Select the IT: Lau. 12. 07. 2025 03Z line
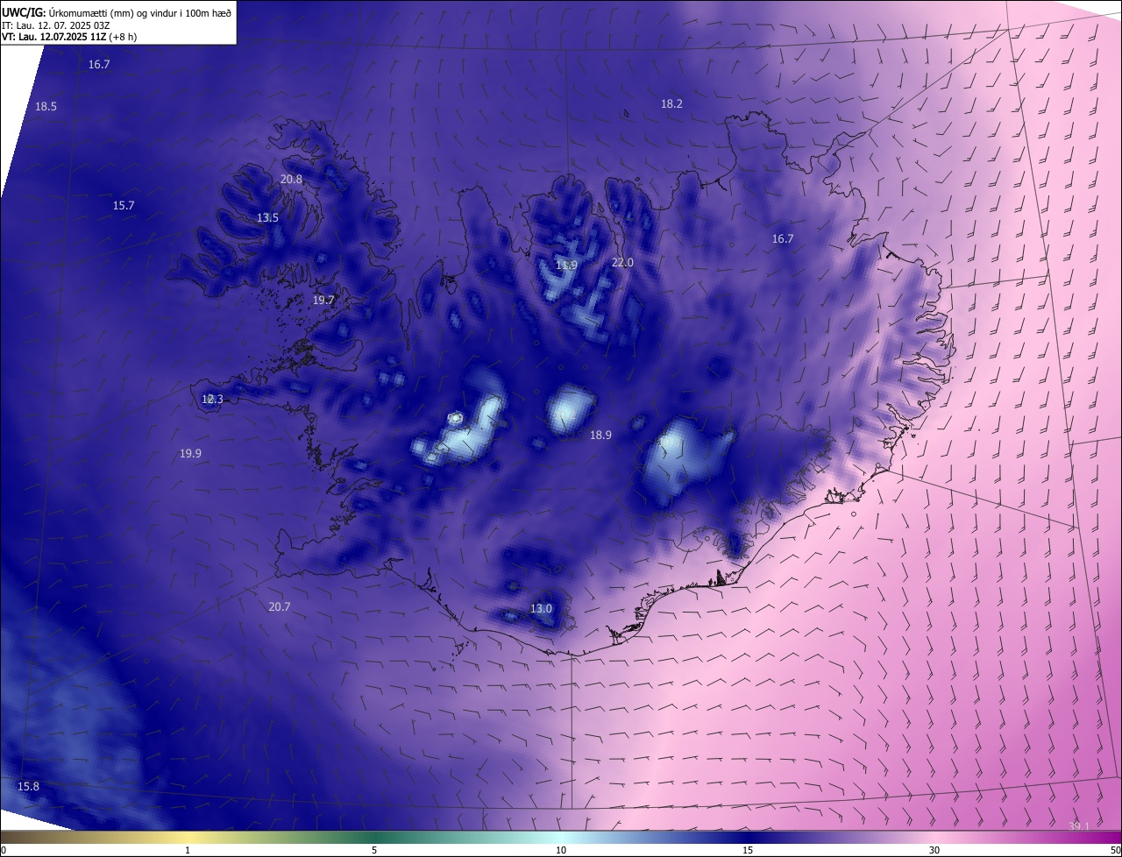 pyautogui.click(x=56, y=25)
